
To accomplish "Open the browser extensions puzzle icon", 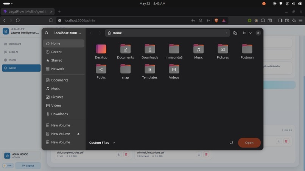I will point(263,20).
